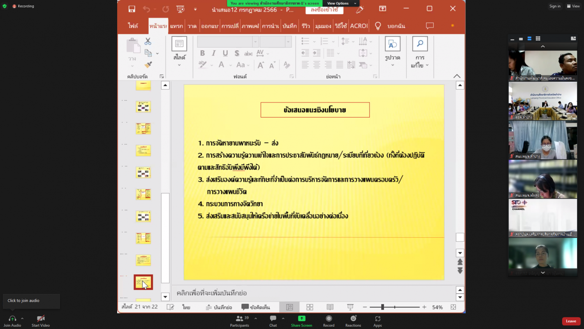
Task: Expand the Bullets dropdown arrow
Action: (314, 42)
